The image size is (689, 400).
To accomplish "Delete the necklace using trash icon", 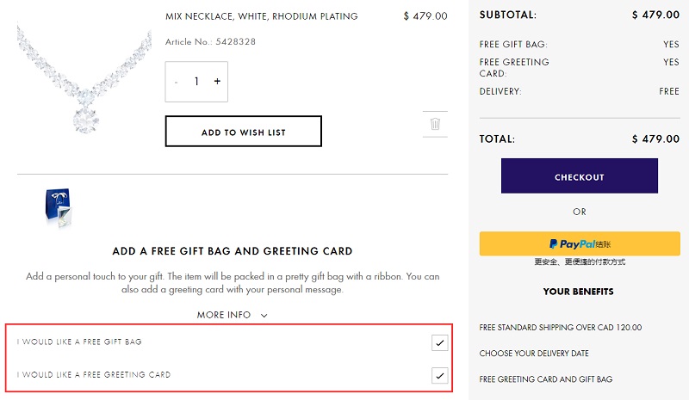I will (x=435, y=124).
